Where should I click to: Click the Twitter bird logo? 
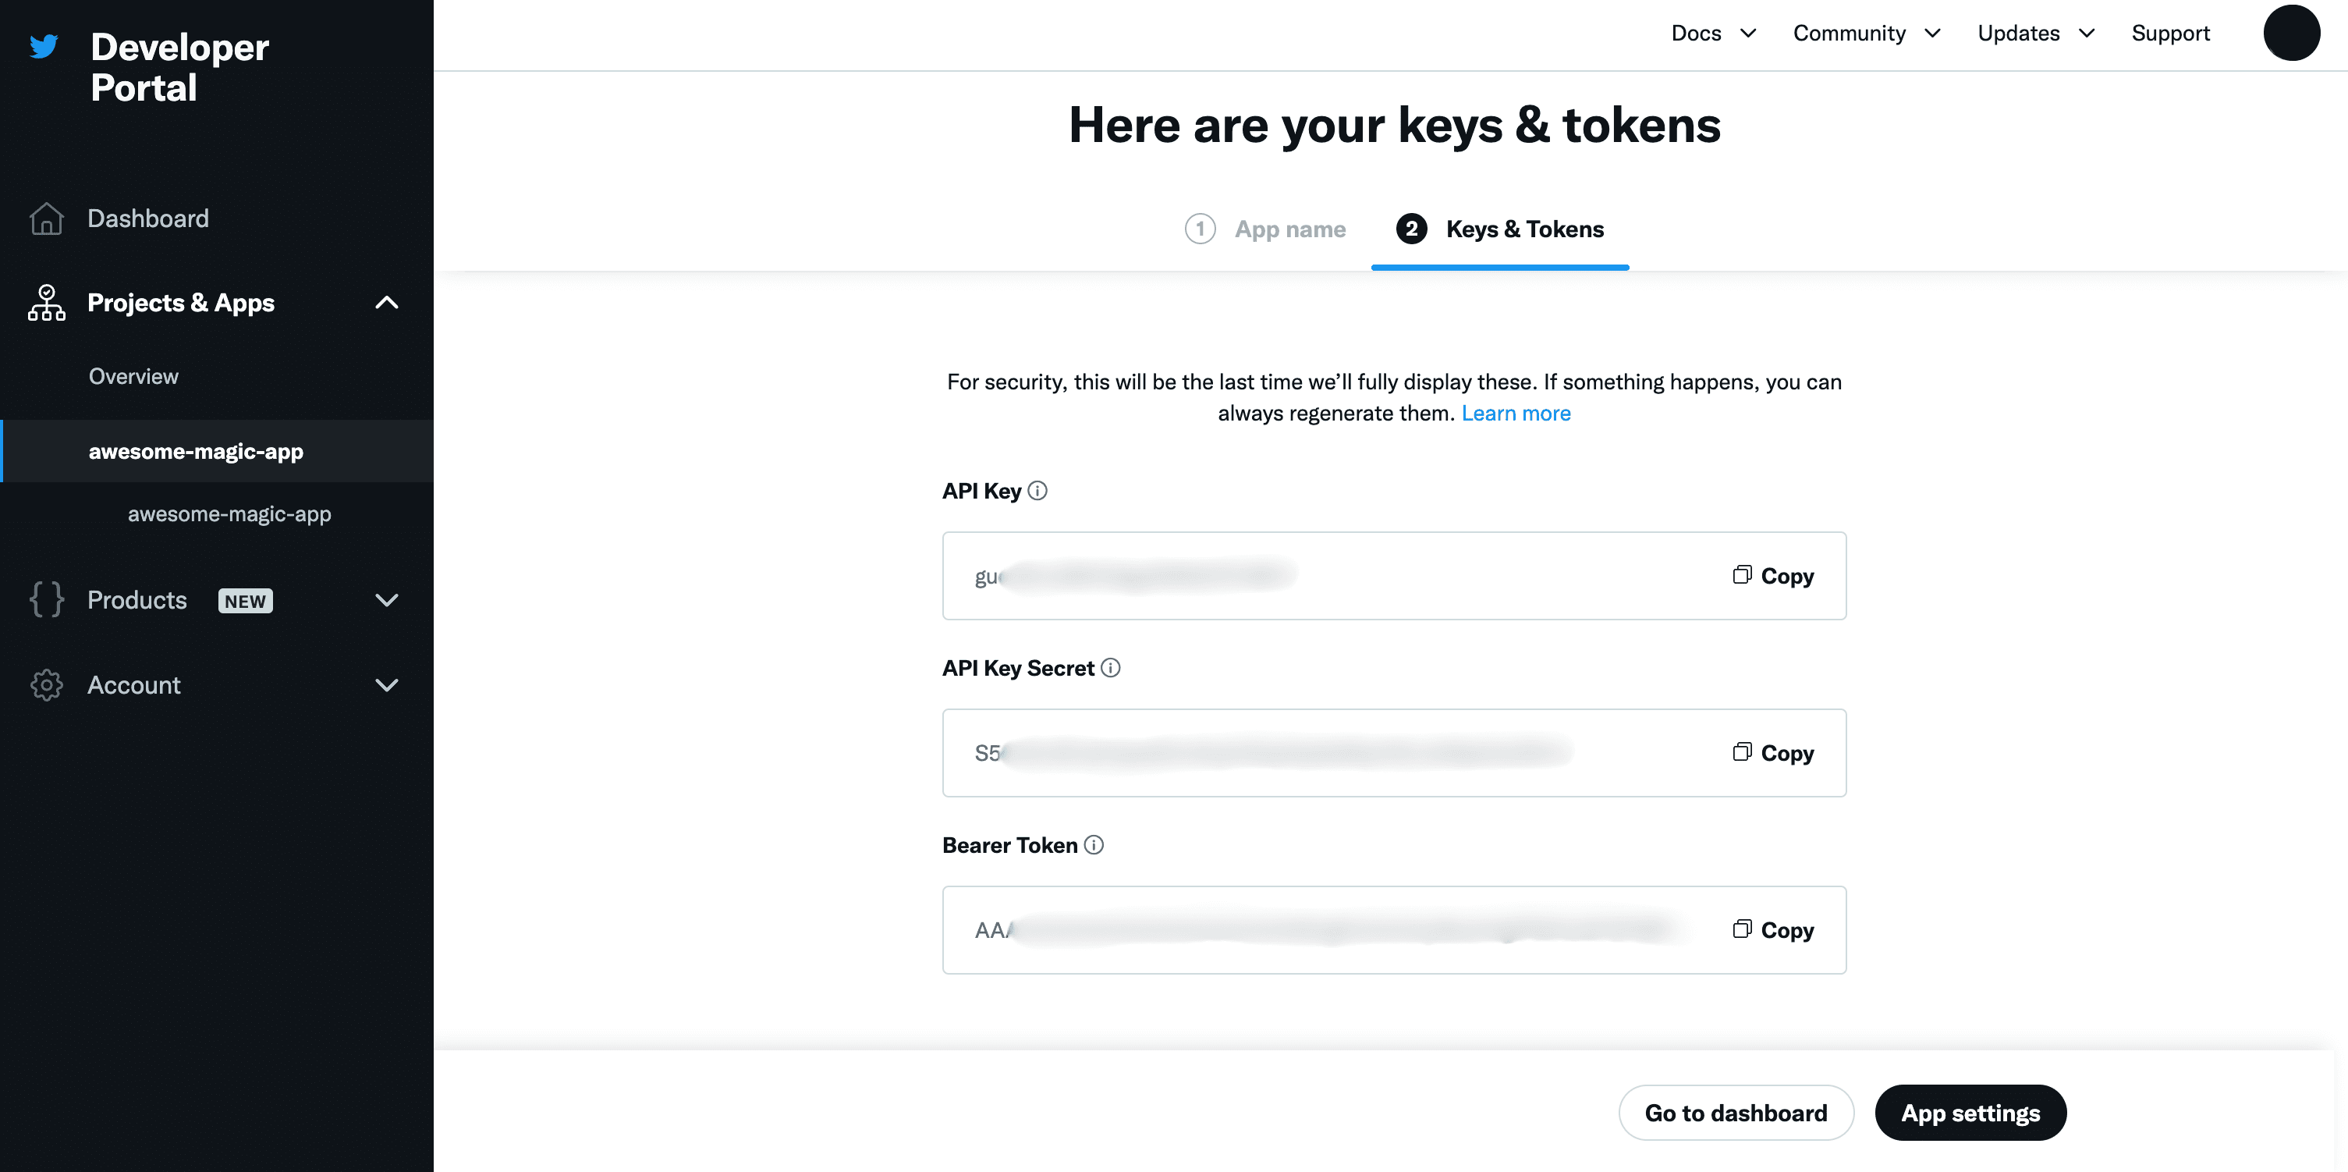(x=44, y=45)
